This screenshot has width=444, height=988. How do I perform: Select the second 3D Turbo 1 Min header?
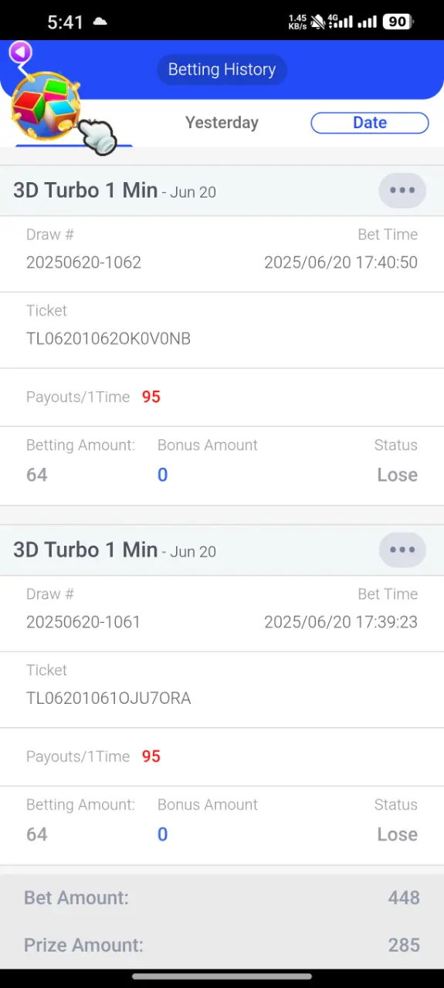pos(114,550)
